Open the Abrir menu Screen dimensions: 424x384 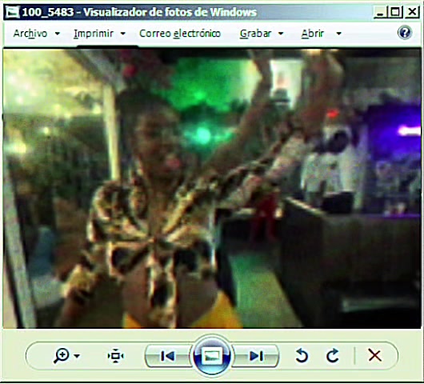(312, 34)
